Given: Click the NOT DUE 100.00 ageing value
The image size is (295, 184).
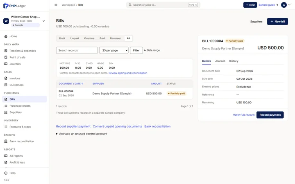Looking at the screenshot, I should pyautogui.click(x=64, y=68).
